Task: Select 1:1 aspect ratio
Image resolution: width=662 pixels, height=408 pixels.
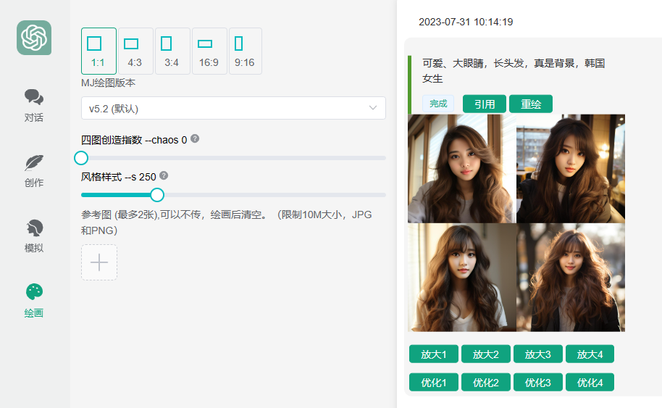Action: (99, 51)
